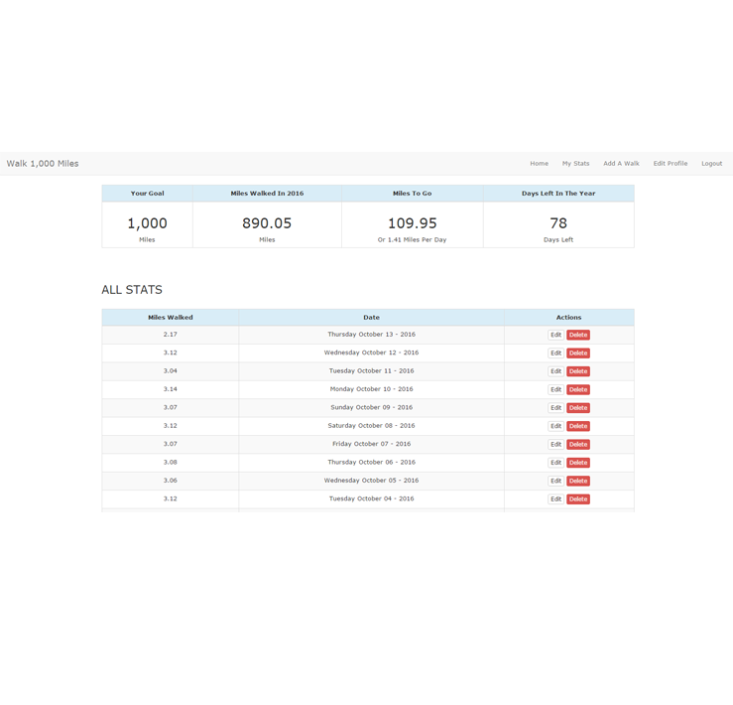Open the Home menu item

[539, 164]
